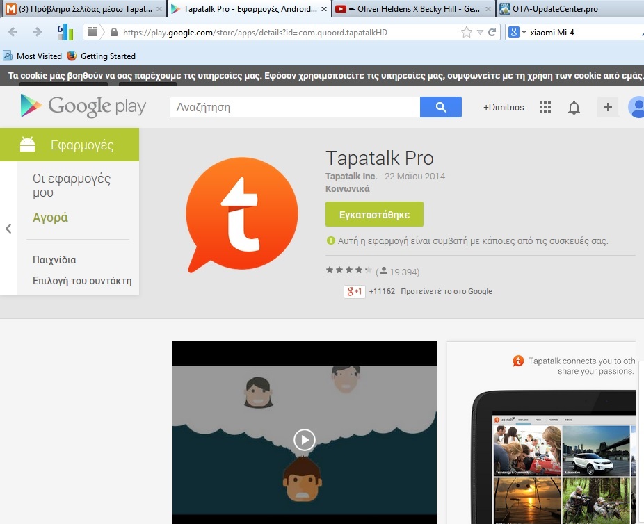Open the Getting Started bookmark
This screenshot has width=644, height=524.
(102, 56)
